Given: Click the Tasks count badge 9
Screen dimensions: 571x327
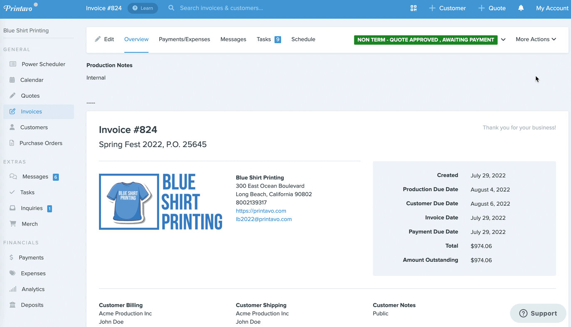Looking at the screenshot, I should click(x=278, y=39).
